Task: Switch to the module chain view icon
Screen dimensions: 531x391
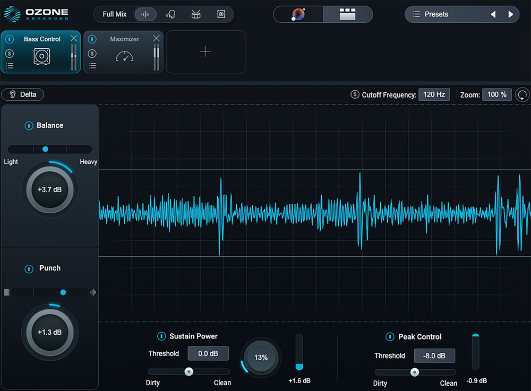Action: 347,14
